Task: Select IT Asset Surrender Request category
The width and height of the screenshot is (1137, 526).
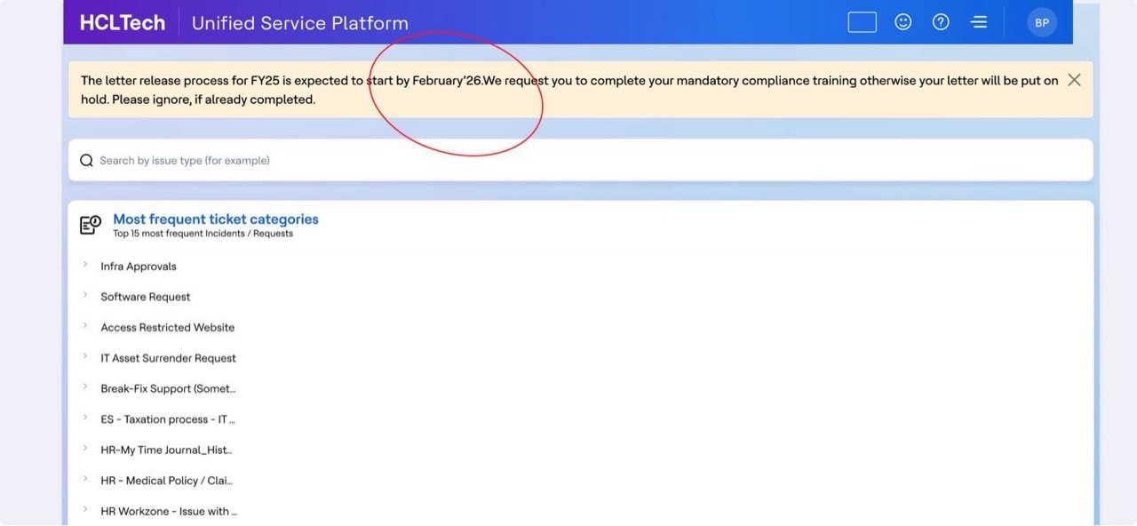Action: coord(168,358)
